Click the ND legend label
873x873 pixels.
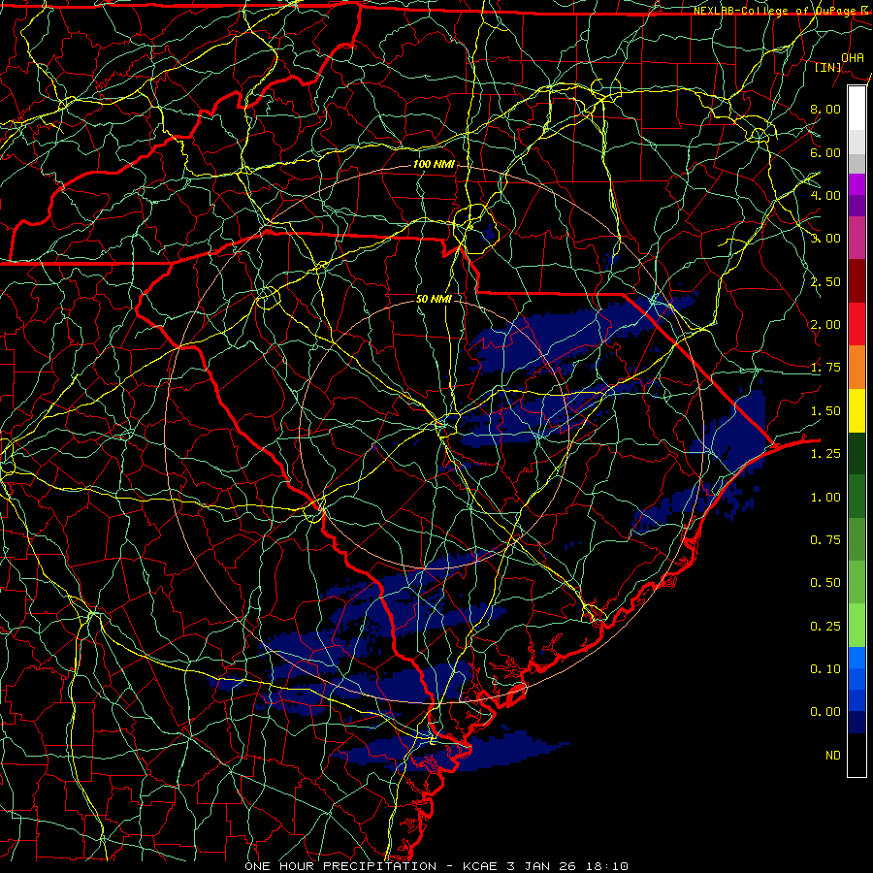coord(833,756)
